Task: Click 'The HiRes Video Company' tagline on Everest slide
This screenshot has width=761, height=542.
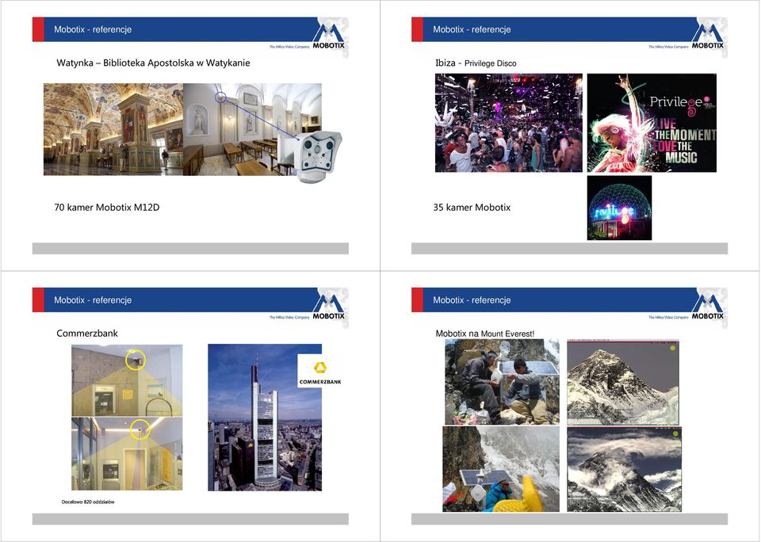Action: [x=668, y=317]
